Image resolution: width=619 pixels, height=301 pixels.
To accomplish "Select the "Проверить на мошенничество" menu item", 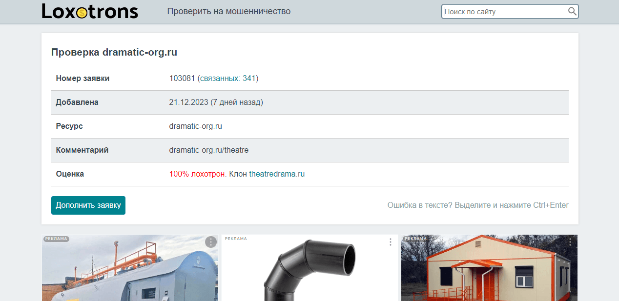I will coord(229,11).
